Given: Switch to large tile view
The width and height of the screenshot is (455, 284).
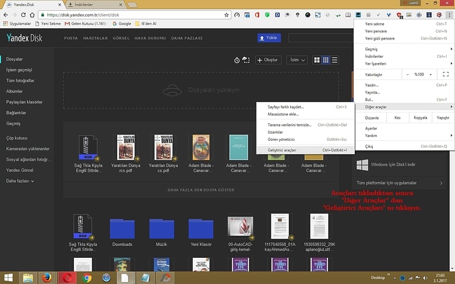Looking at the screenshot, I should [x=317, y=60].
